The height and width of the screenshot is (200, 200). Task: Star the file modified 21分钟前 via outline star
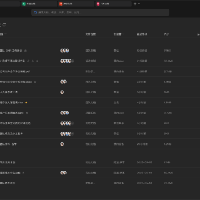[x=37, y=61]
